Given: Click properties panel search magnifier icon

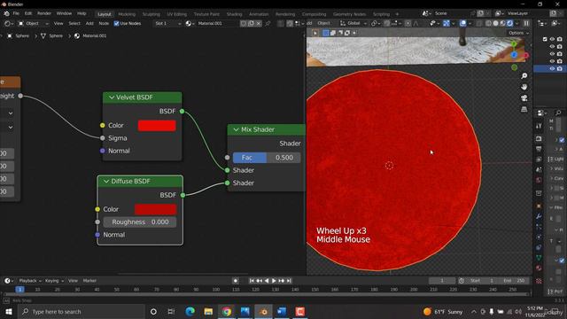Looking at the screenshot, I should 558,113.
